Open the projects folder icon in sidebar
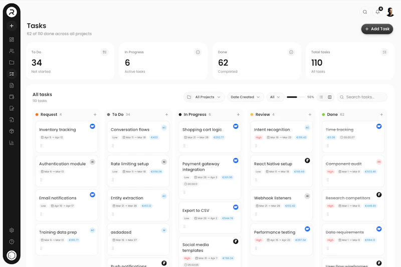This screenshot has height=267, width=401. pyautogui.click(x=12, y=62)
